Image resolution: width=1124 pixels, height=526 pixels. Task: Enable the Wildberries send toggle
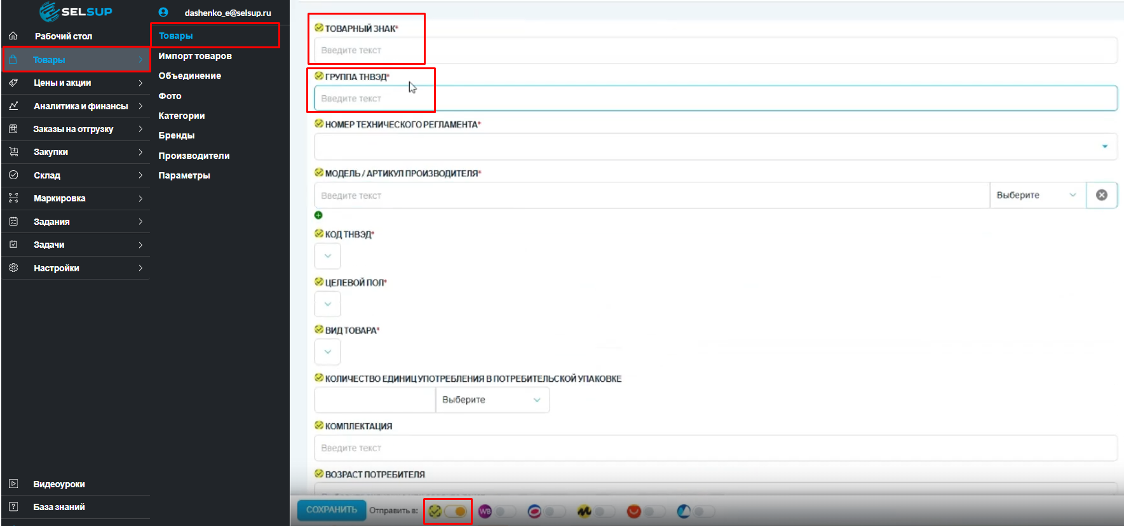point(505,511)
